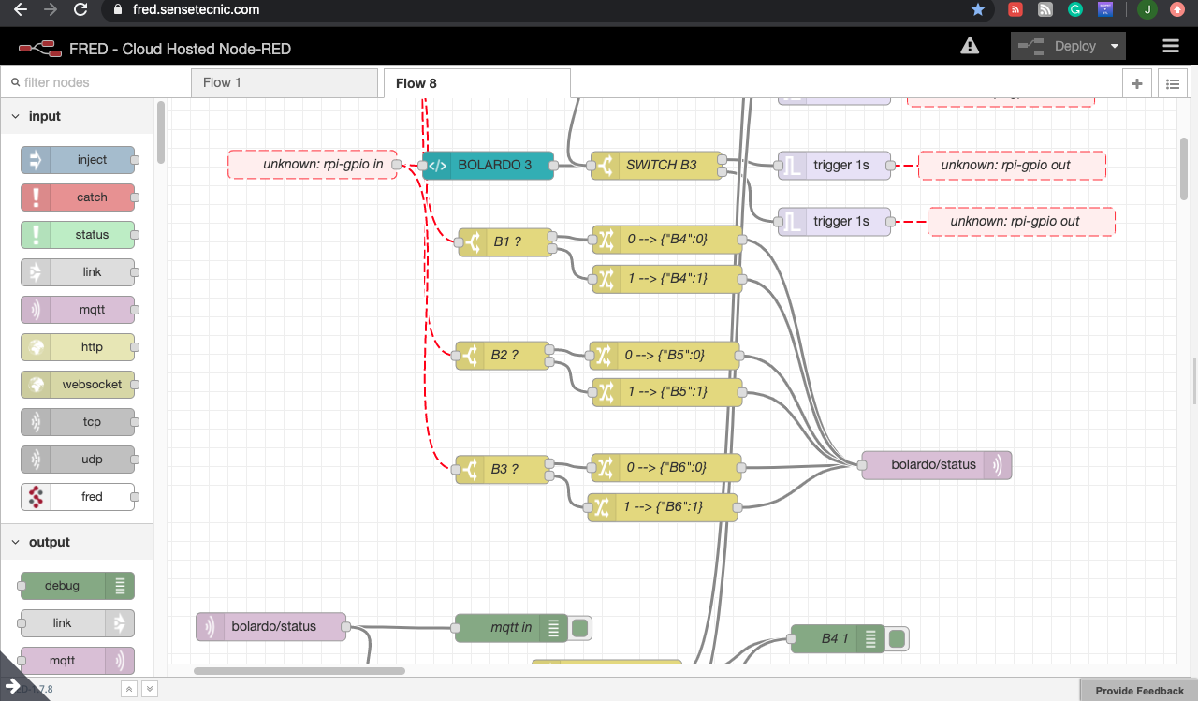Collapse the input section in the palette
Screen dimensions: 1198x701
(x=16, y=116)
